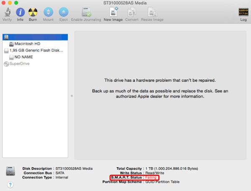Image resolution: width=251 pixels, height=191 pixels.
Task: Click the sidebar splitter handle dot
Action: point(72,96)
